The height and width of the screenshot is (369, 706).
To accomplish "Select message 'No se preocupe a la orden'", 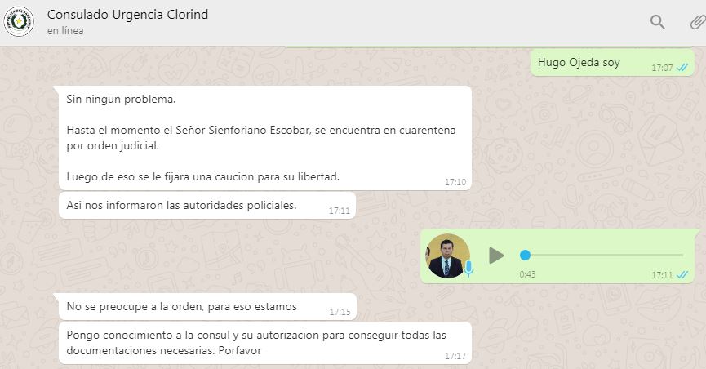I will tap(207, 307).
